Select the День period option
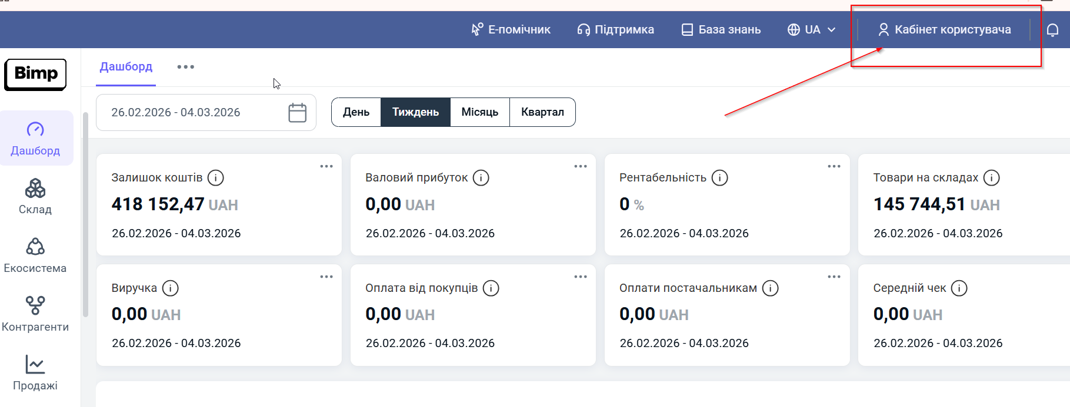The image size is (1070, 407). pyautogui.click(x=356, y=112)
